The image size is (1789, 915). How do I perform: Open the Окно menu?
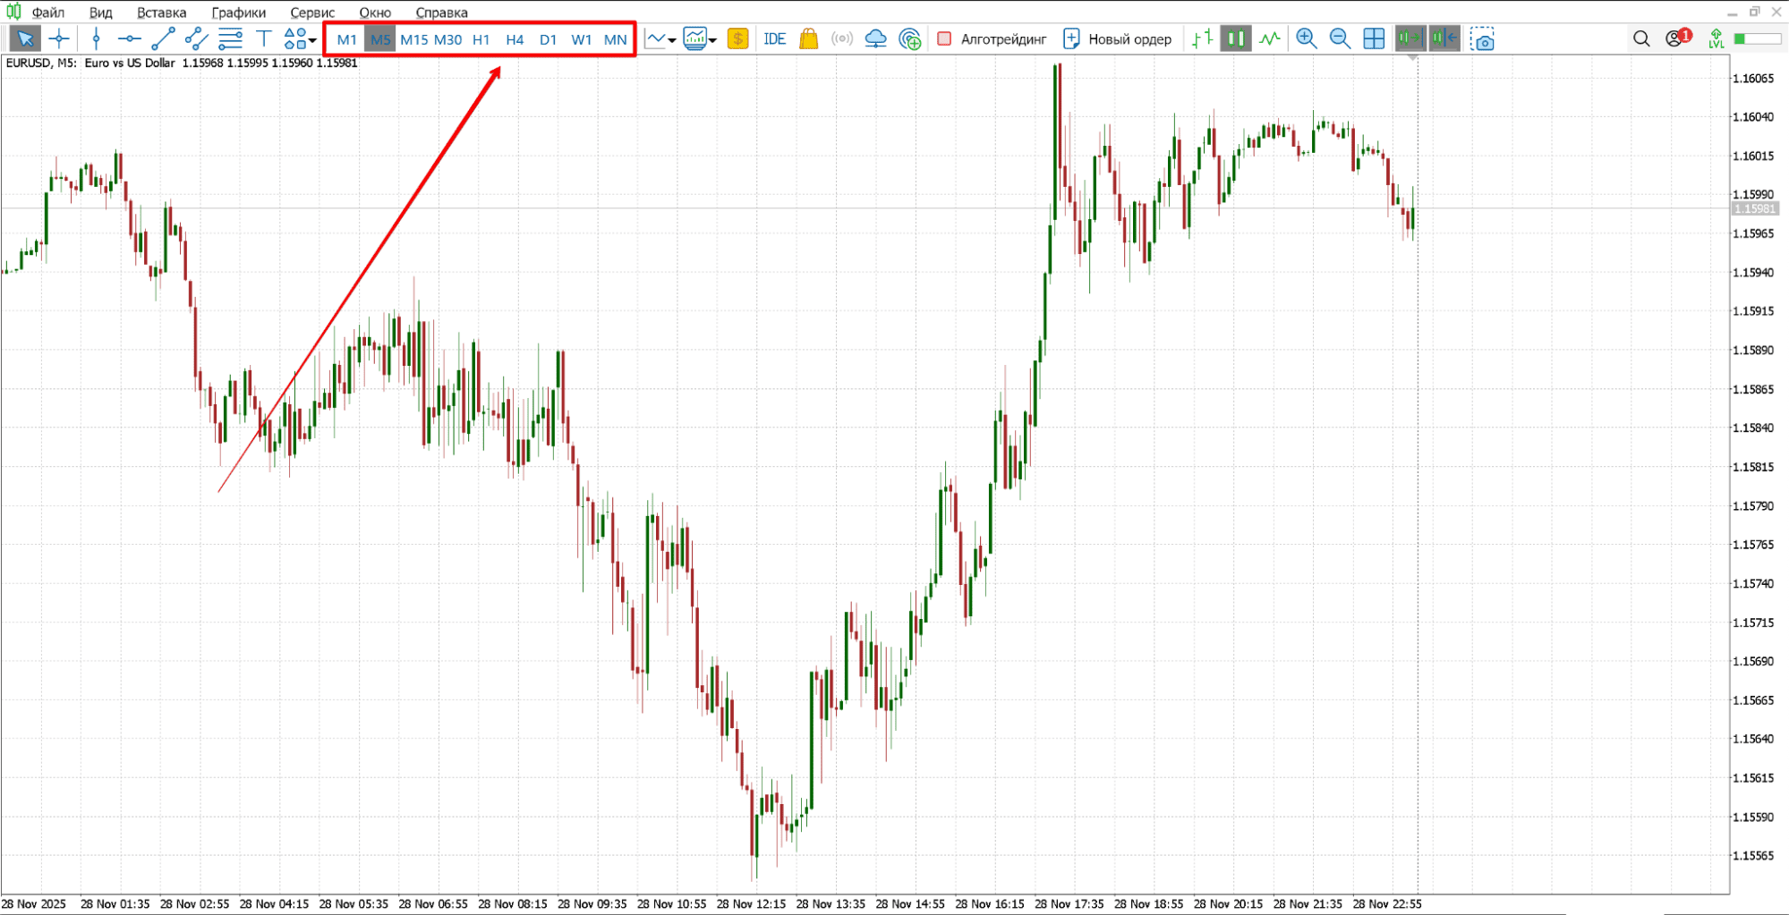click(x=376, y=13)
